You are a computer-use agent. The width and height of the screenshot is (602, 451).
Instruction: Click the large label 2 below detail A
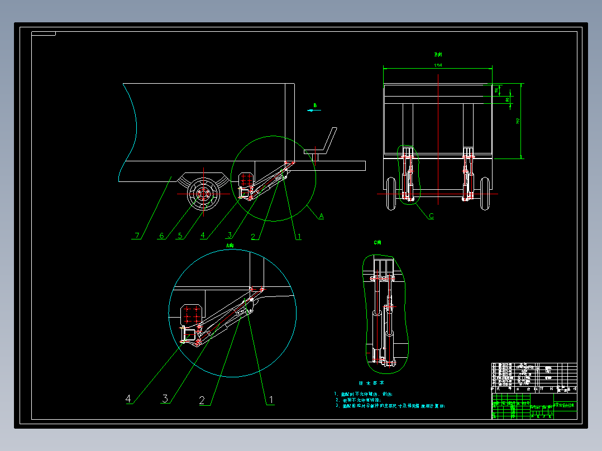click(202, 400)
